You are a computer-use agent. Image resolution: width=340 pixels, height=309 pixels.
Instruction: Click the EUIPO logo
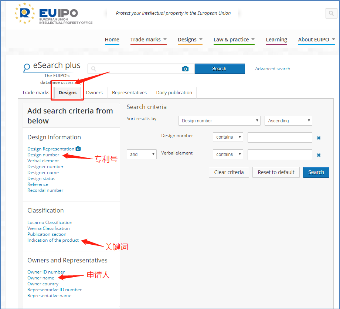(53, 14)
